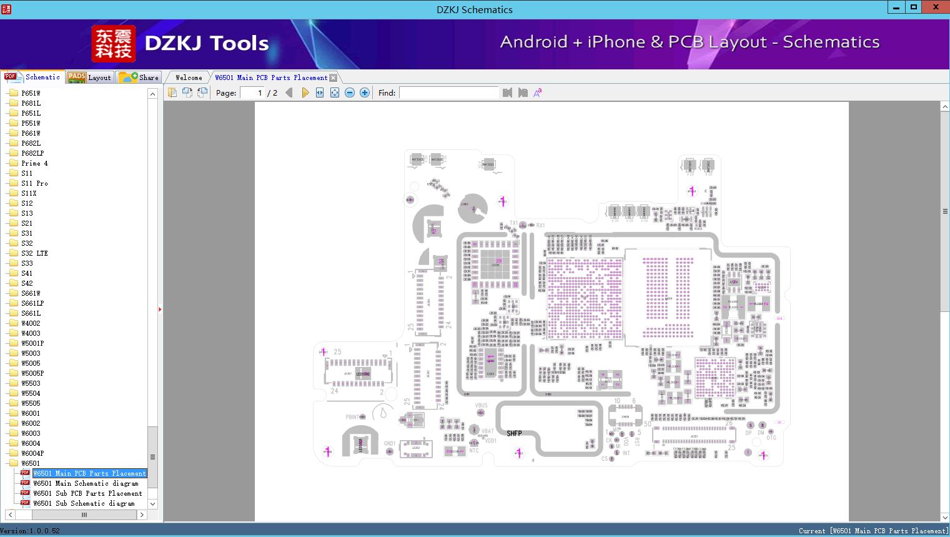This screenshot has height=537, width=950.
Task: Open the Welcome document tab
Action: click(x=189, y=78)
